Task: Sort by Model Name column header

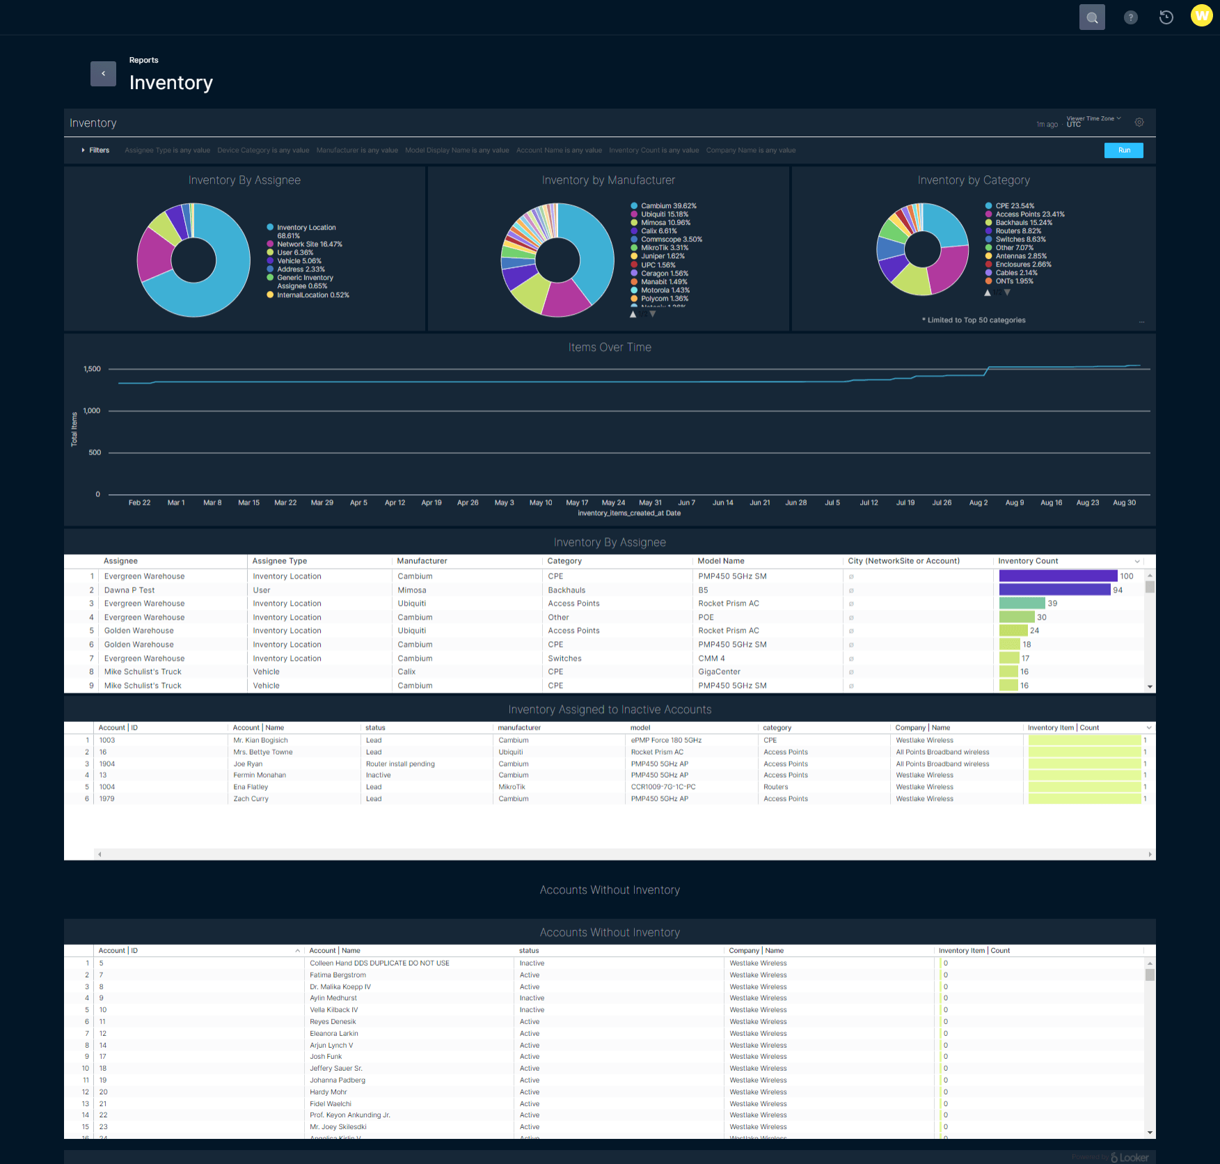Action: point(721,561)
